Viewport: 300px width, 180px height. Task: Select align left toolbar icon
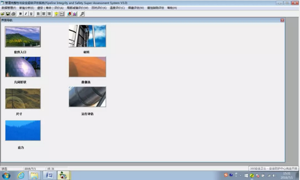tap(38, 14)
